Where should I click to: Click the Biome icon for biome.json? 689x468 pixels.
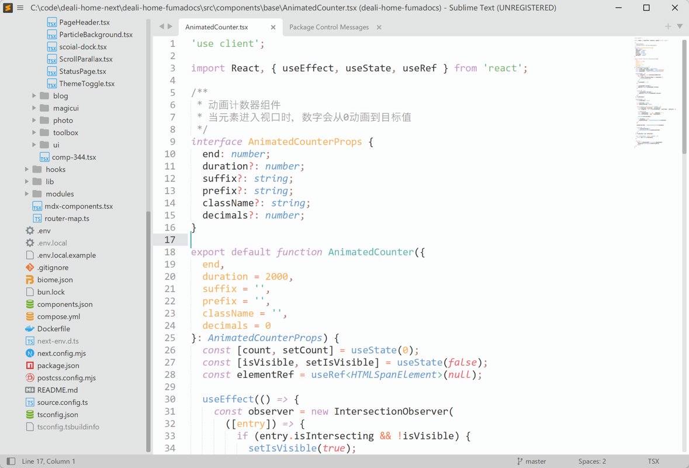[30, 280]
